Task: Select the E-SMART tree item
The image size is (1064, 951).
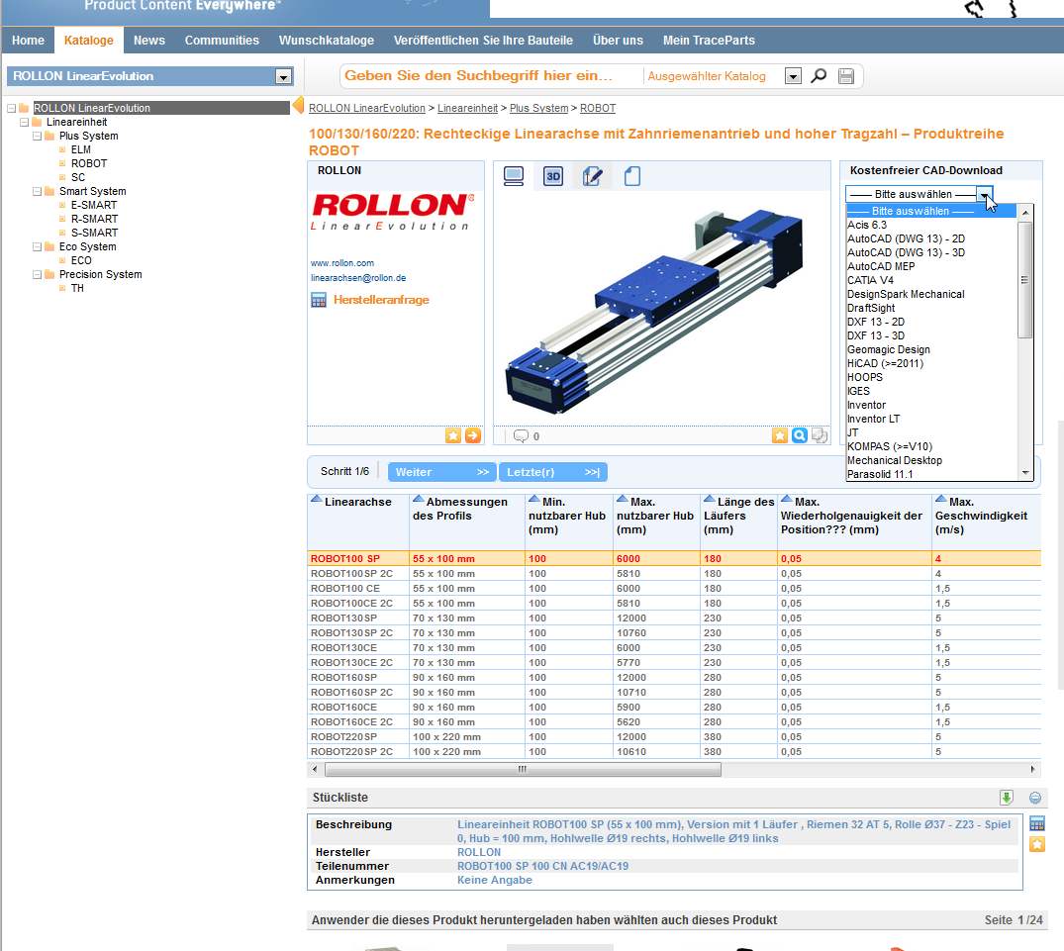Action: [x=94, y=205]
